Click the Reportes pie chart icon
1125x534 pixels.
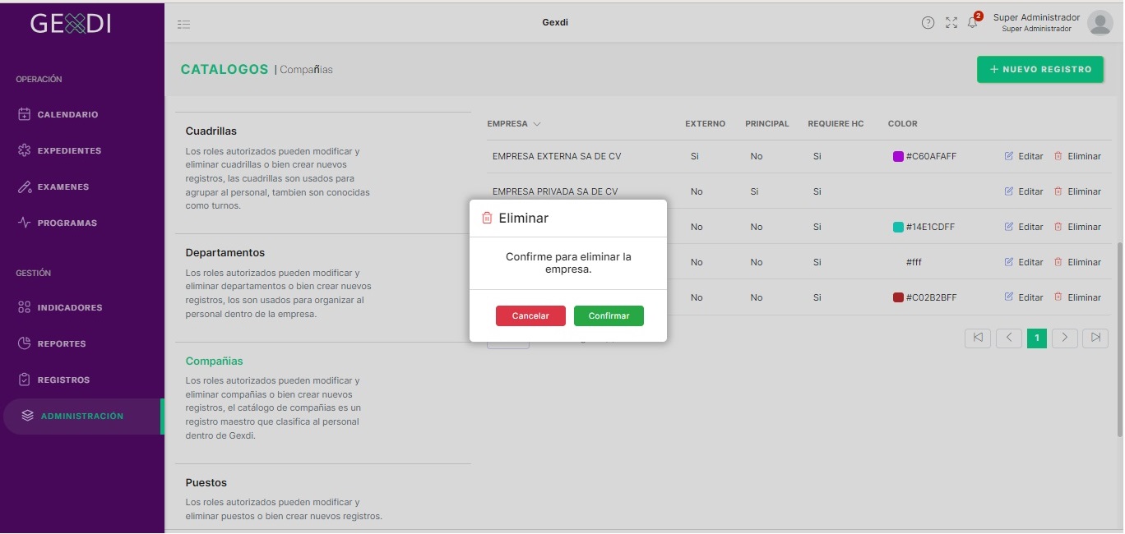[x=24, y=343]
